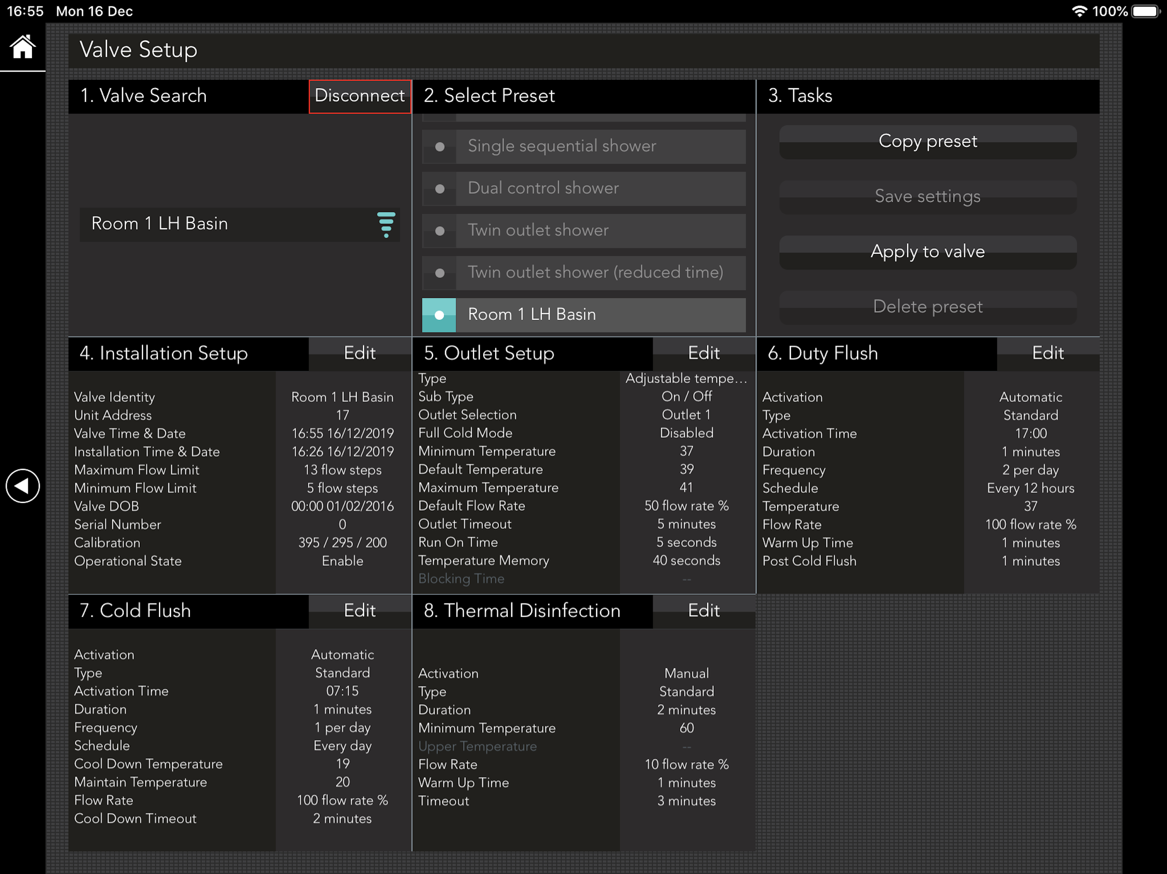Click Minimum Flow Limit value 5 flow steps
Viewport: 1167px width, 874px height.
click(x=343, y=488)
